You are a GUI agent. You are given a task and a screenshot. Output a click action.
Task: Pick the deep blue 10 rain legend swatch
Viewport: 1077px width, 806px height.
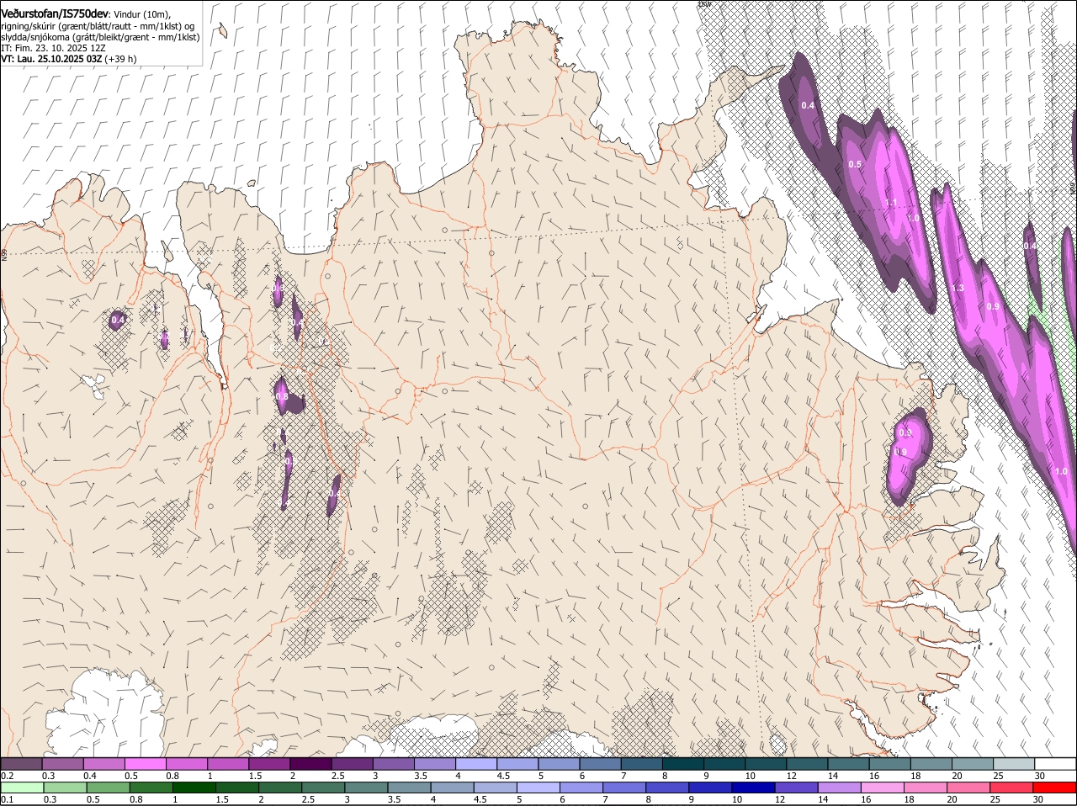(x=752, y=787)
